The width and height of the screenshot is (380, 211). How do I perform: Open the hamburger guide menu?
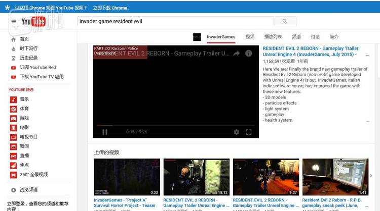click(14, 22)
